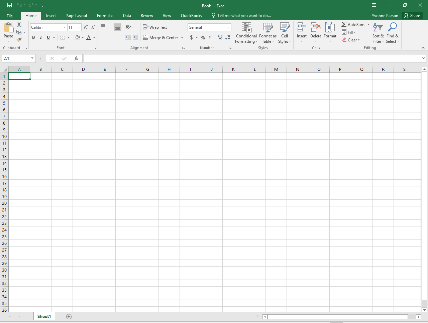Click the Share button
Screen dimensions: 428x323
click(x=412, y=16)
